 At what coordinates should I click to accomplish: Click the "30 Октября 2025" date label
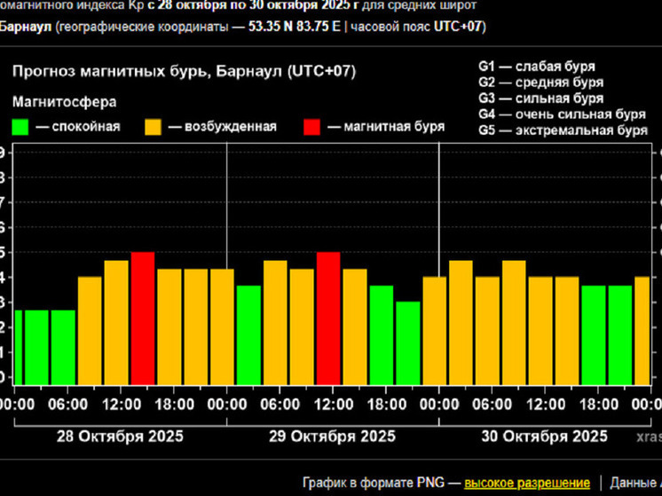(x=544, y=437)
